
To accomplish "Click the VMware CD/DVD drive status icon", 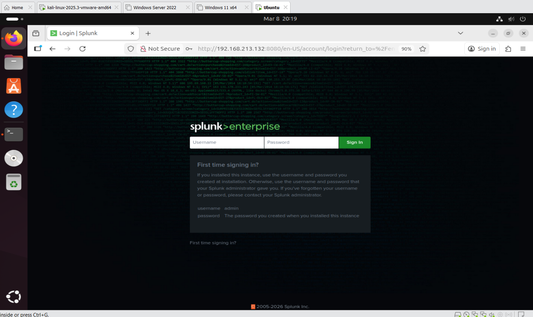I will (x=466, y=314).
